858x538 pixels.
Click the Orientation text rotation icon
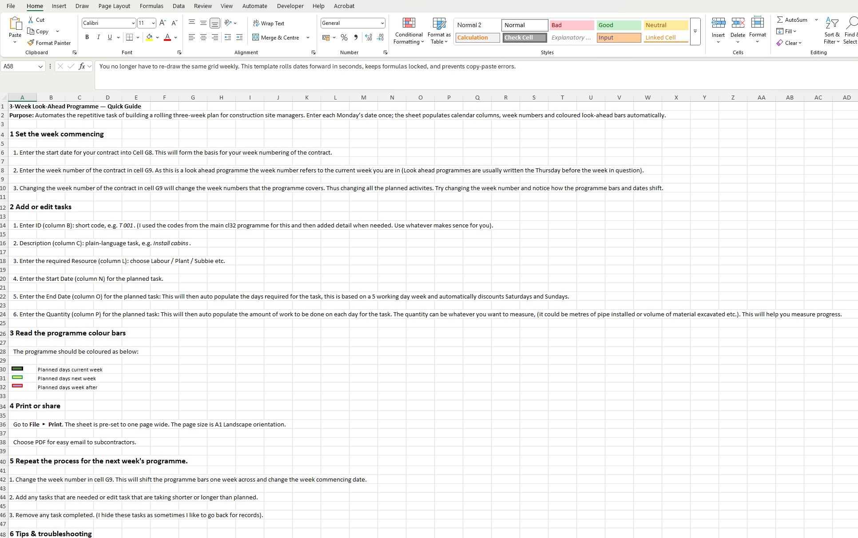(x=228, y=23)
